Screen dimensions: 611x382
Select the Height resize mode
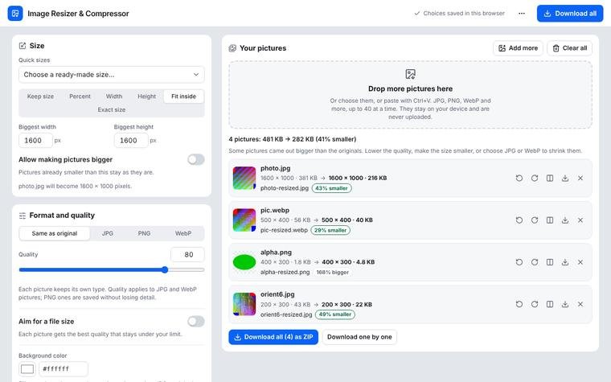146,97
